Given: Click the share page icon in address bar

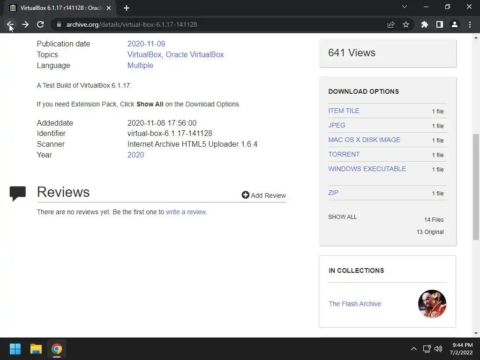Looking at the screenshot, I should (x=391, y=24).
